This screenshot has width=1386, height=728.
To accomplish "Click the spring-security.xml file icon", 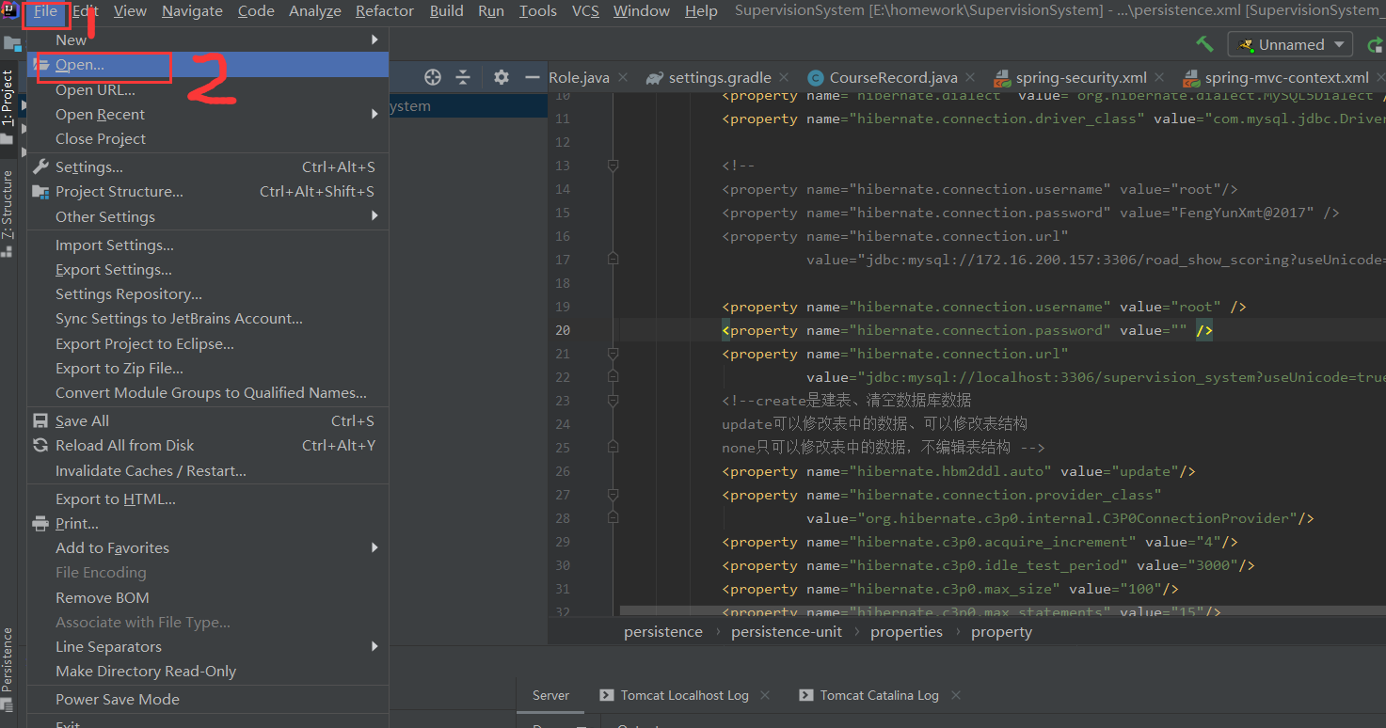I will point(1002,77).
